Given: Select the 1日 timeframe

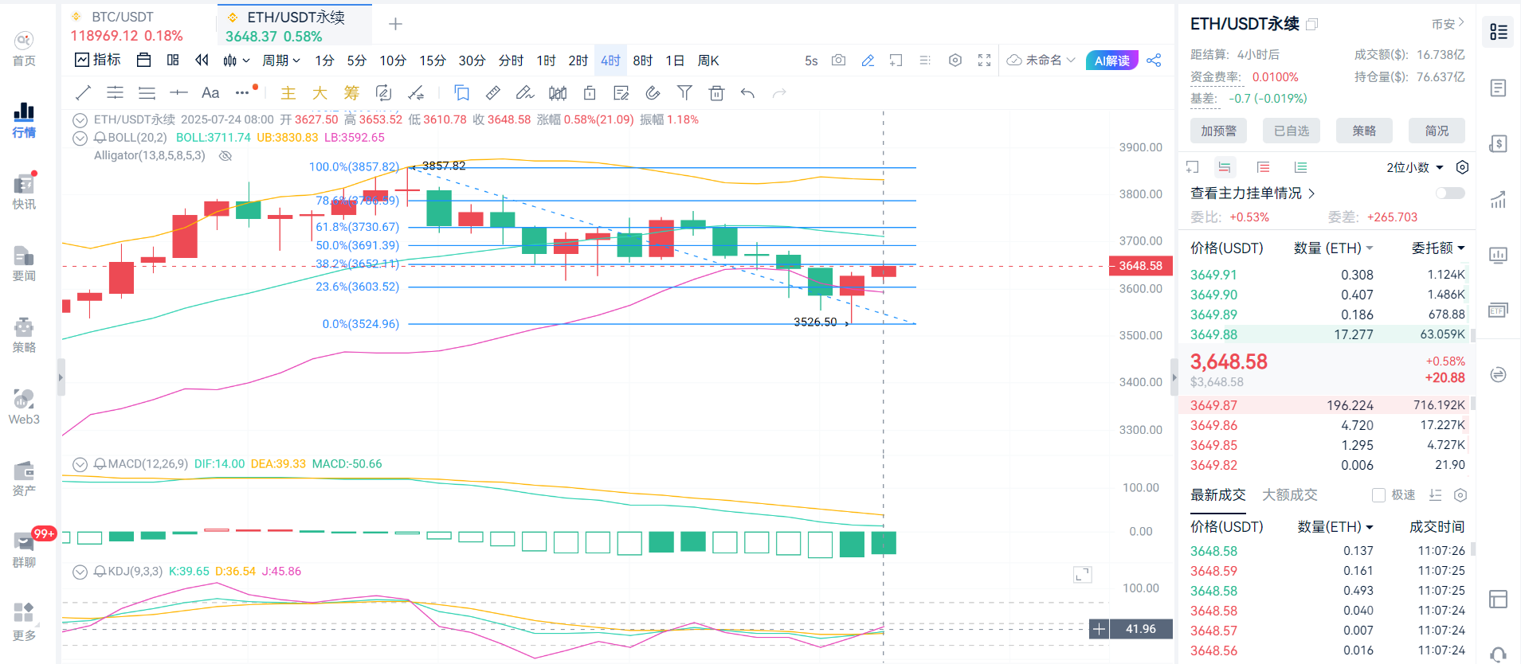Looking at the screenshot, I should (x=675, y=61).
